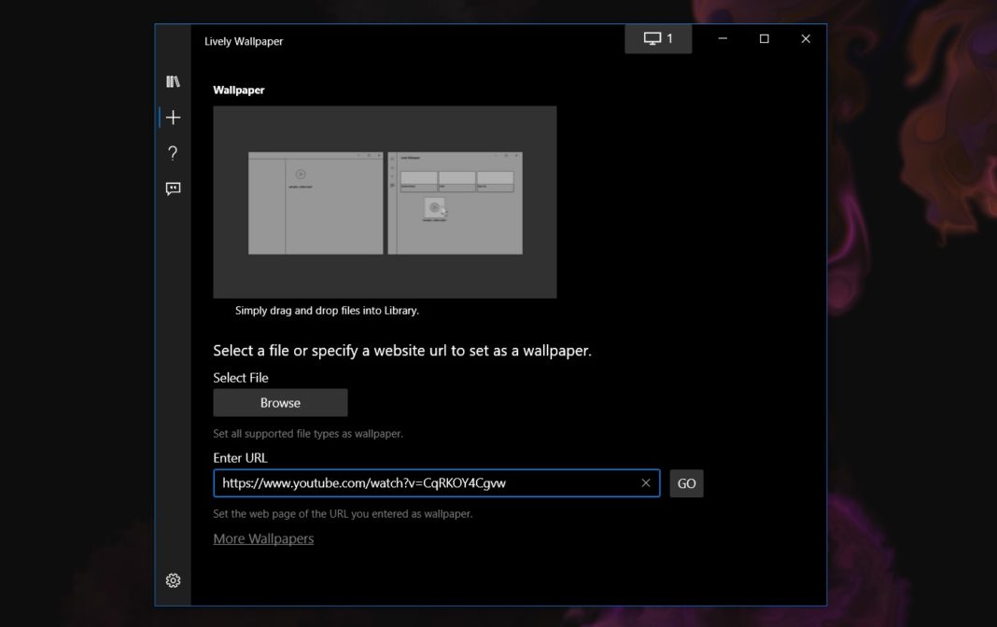Viewport: 997px width, 627px height.
Task: Open Feedback via the speech bubble icon
Action: point(173,188)
